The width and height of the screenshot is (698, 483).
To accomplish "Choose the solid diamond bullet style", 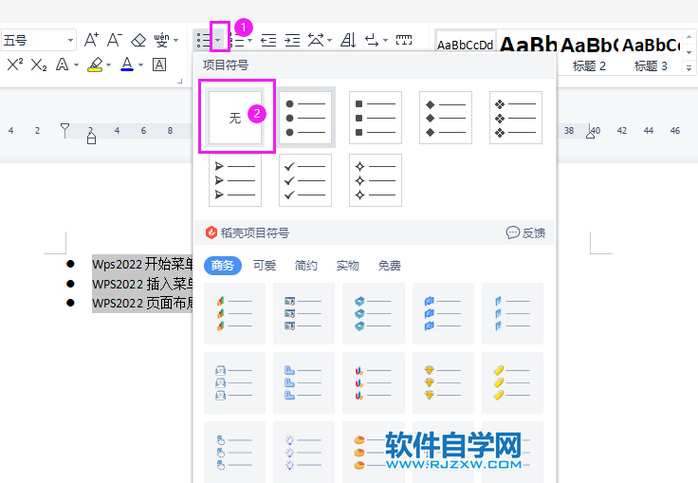I will [x=446, y=118].
